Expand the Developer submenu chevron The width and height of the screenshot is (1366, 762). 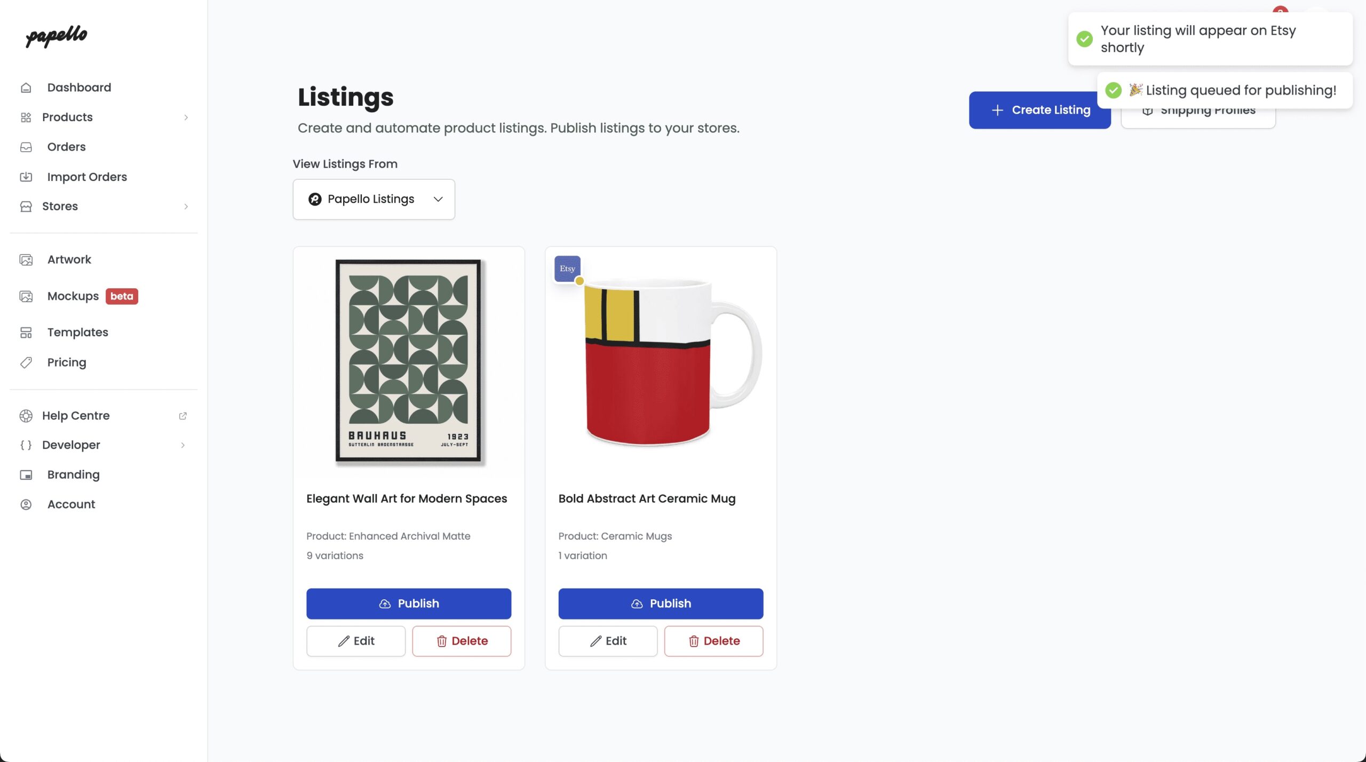click(x=182, y=445)
